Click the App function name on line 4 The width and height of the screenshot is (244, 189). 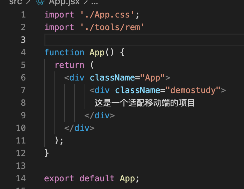(x=97, y=52)
